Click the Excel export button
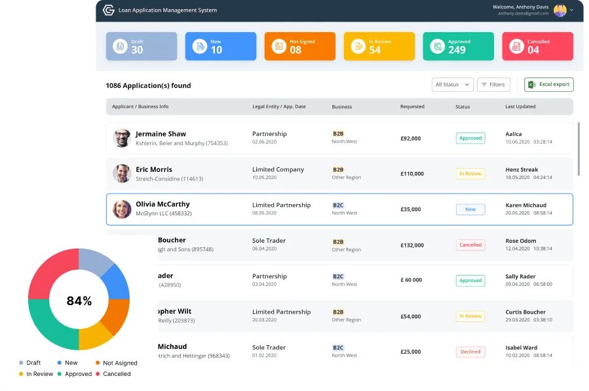The height and width of the screenshot is (391, 589). tap(548, 85)
